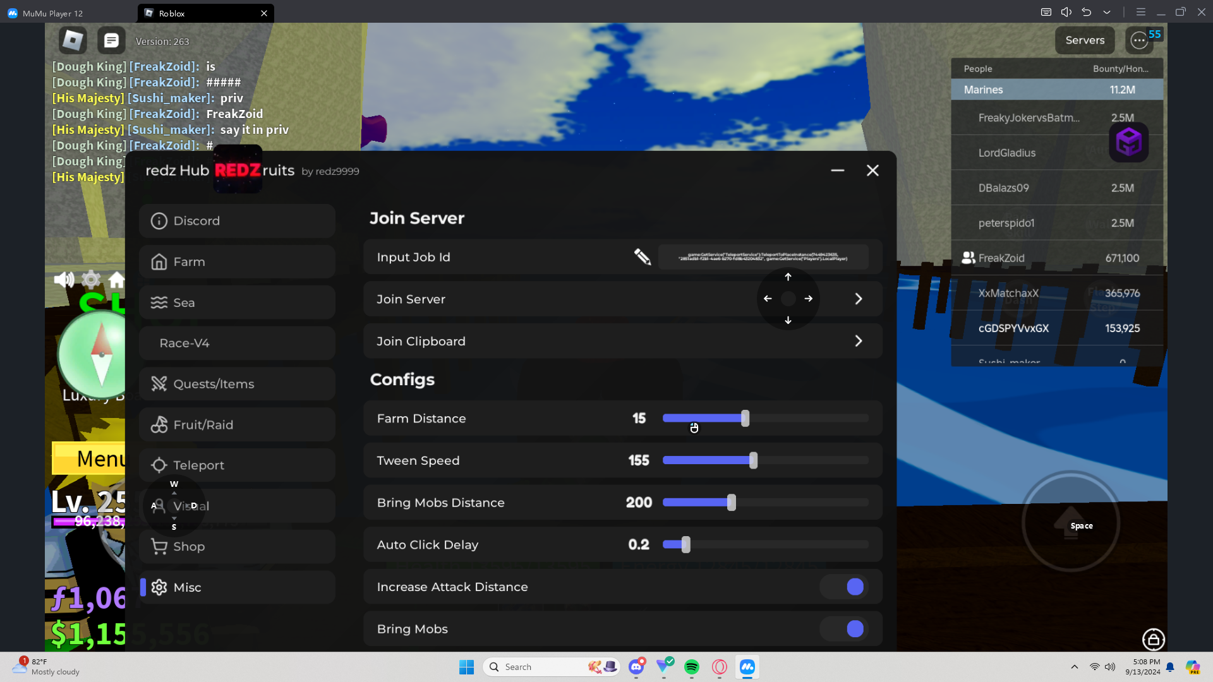Image resolution: width=1213 pixels, height=682 pixels.
Task: Open the three-dots menu bubble with badge 55
Action: pyautogui.click(x=1139, y=40)
